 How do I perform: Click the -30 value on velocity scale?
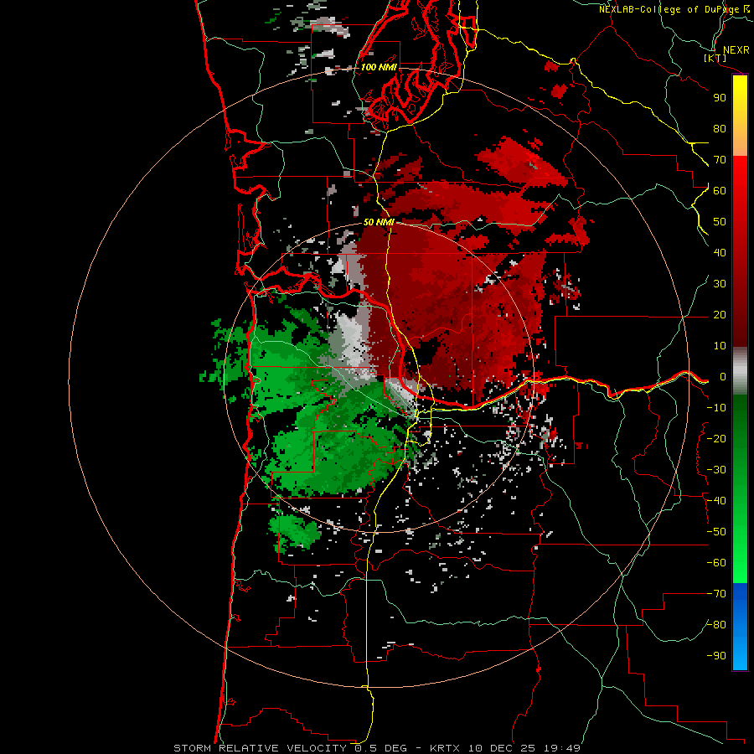click(x=716, y=470)
